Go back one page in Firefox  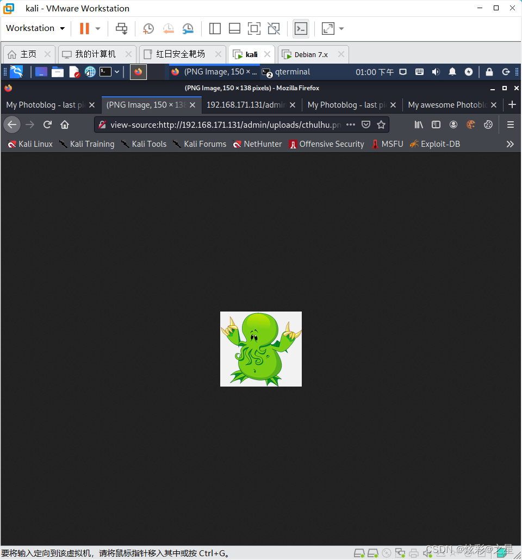(x=12, y=125)
